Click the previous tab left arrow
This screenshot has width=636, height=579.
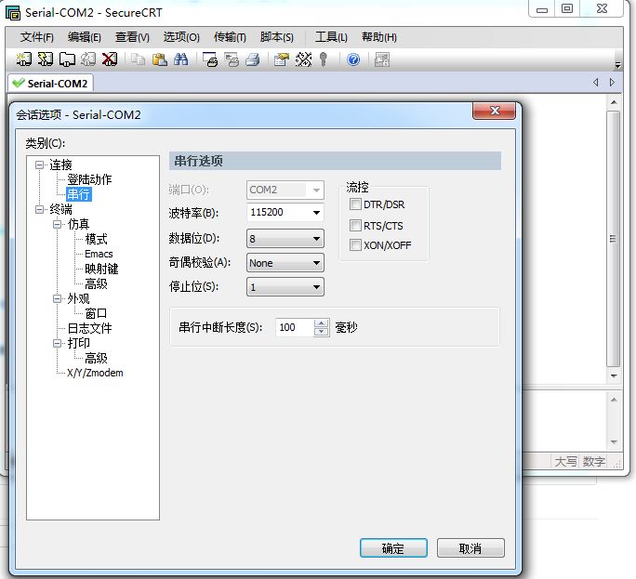(x=595, y=83)
